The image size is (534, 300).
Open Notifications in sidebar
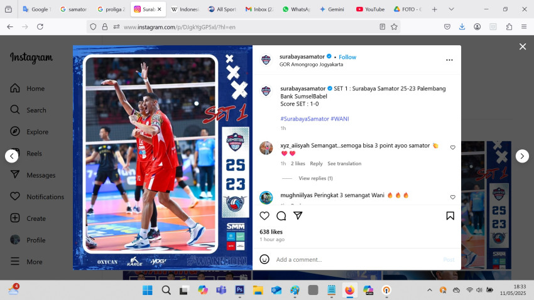coord(37,196)
